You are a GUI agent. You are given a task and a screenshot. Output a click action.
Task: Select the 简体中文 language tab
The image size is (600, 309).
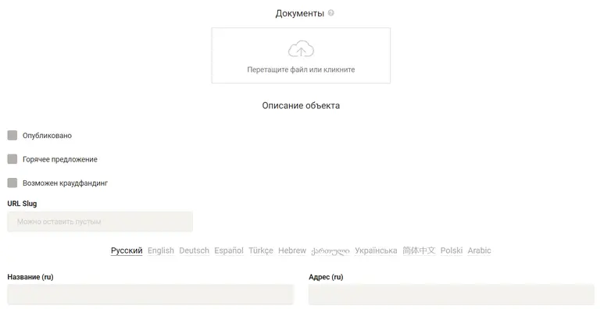tap(419, 250)
